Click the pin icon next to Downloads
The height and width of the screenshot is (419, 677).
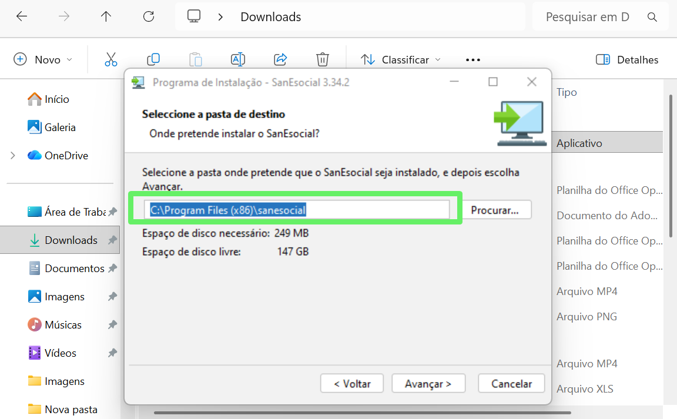point(112,240)
